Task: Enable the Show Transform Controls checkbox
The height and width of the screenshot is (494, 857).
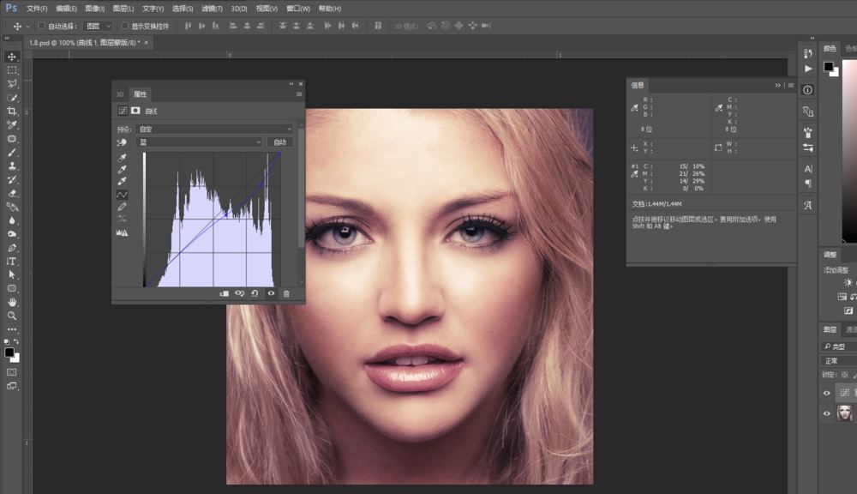Action: coord(124,26)
